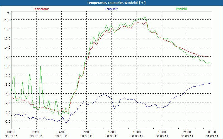Screen dimensions: 223x139
Task: Click the °C axis unit label
Action: (x=9, y=13)
